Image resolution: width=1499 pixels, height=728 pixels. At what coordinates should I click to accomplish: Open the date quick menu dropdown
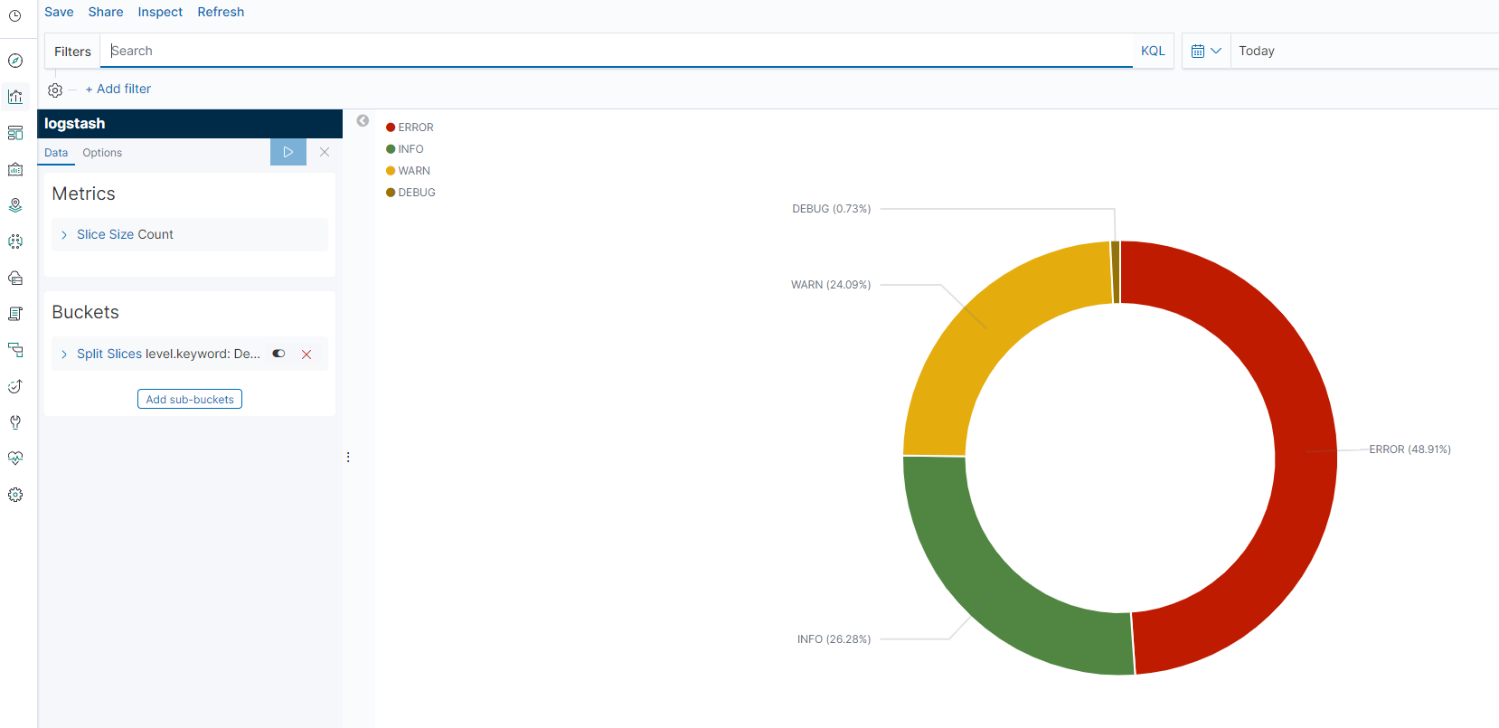coord(1206,51)
